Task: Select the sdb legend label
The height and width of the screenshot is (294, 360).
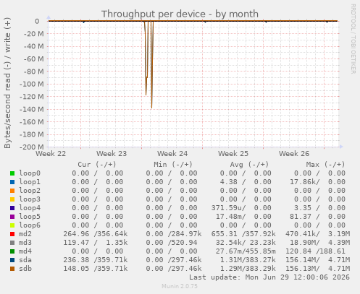Action: tap(25, 269)
